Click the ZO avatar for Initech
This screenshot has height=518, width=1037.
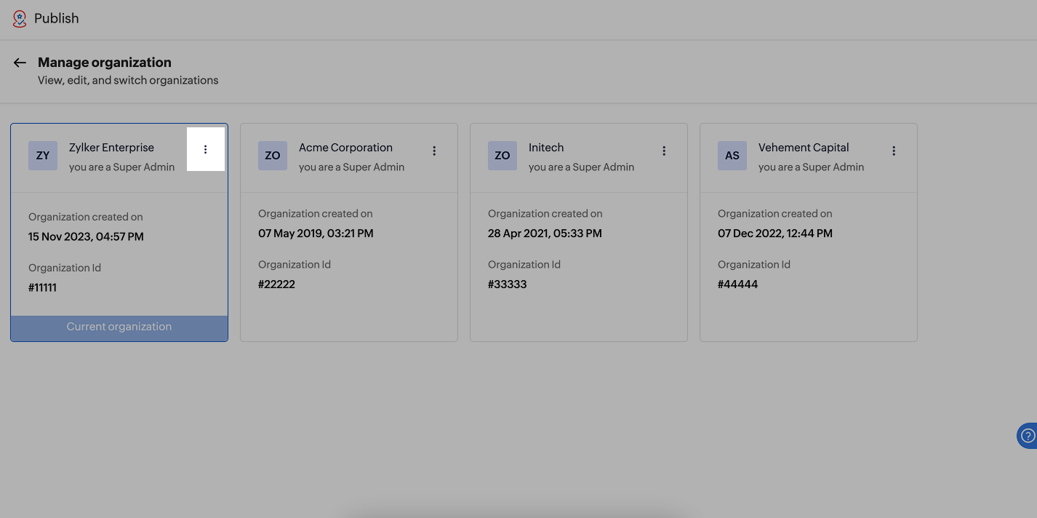click(503, 156)
